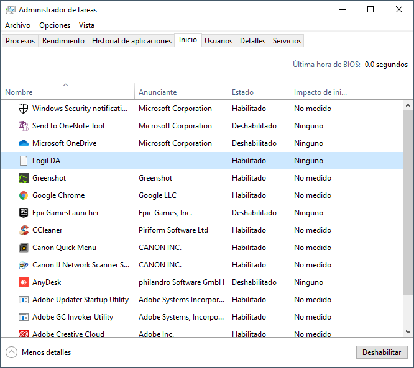Click the LogiLDA blank file icon
This screenshot has height=368, width=414.
pyautogui.click(x=23, y=161)
